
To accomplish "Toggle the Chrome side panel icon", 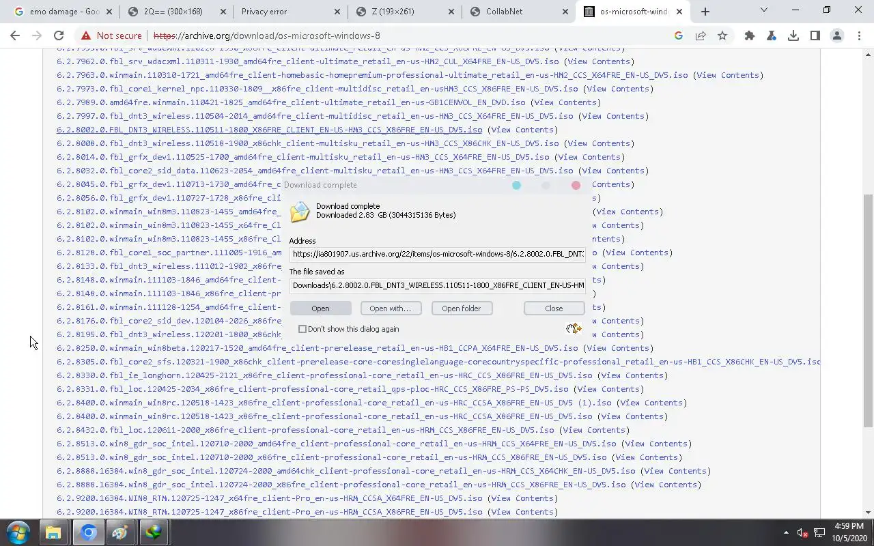I will click(x=815, y=35).
